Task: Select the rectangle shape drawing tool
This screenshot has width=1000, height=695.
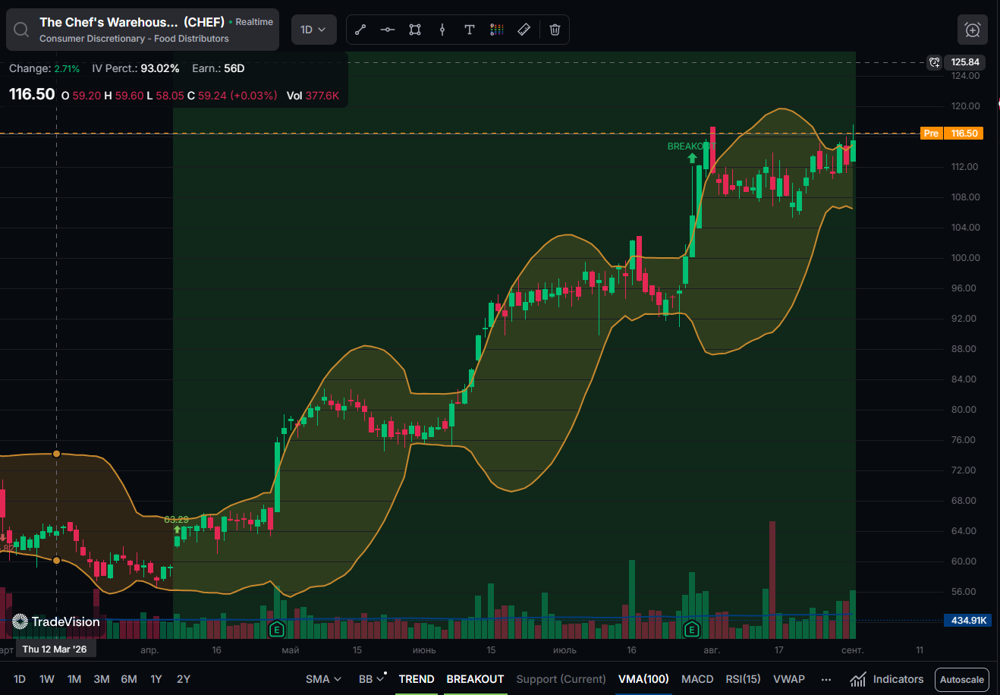Action: (415, 30)
